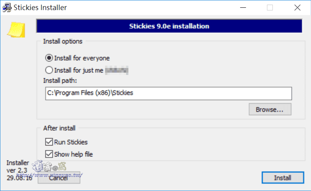Click the Browse button
This screenshot has height=191, width=311.
(270, 109)
